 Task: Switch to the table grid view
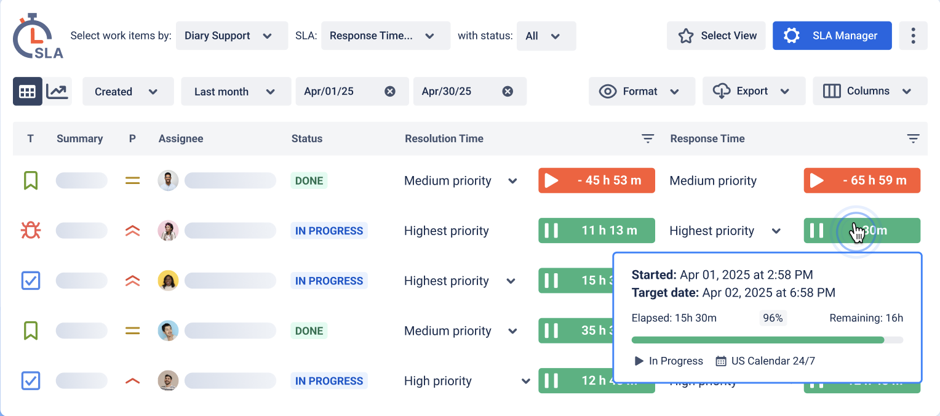pyautogui.click(x=28, y=91)
